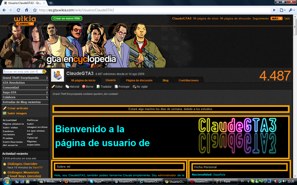Image resolution: width=297 pixels, height=185 pixels.
Task: Select the Contribuciones tab
Action: coord(188,80)
